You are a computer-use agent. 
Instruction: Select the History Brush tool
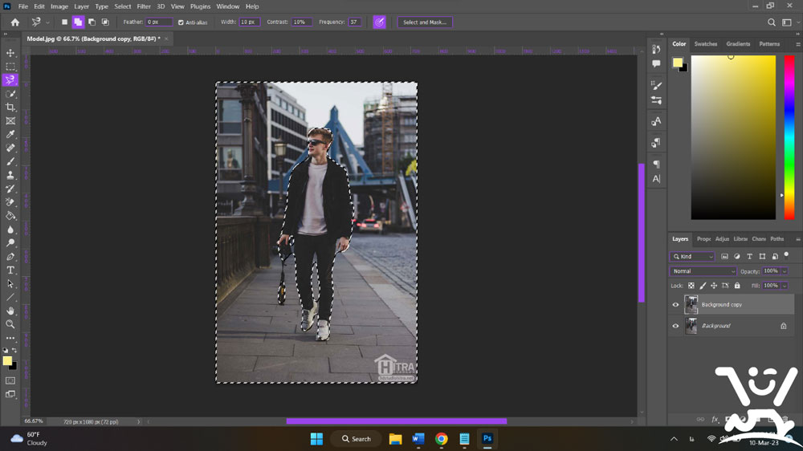(x=10, y=189)
